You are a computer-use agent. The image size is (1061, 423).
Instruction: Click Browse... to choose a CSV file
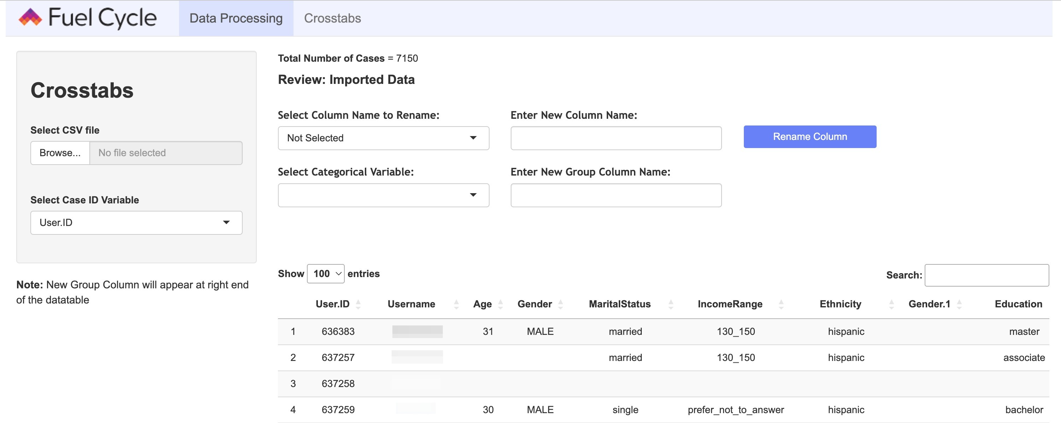(60, 153)
